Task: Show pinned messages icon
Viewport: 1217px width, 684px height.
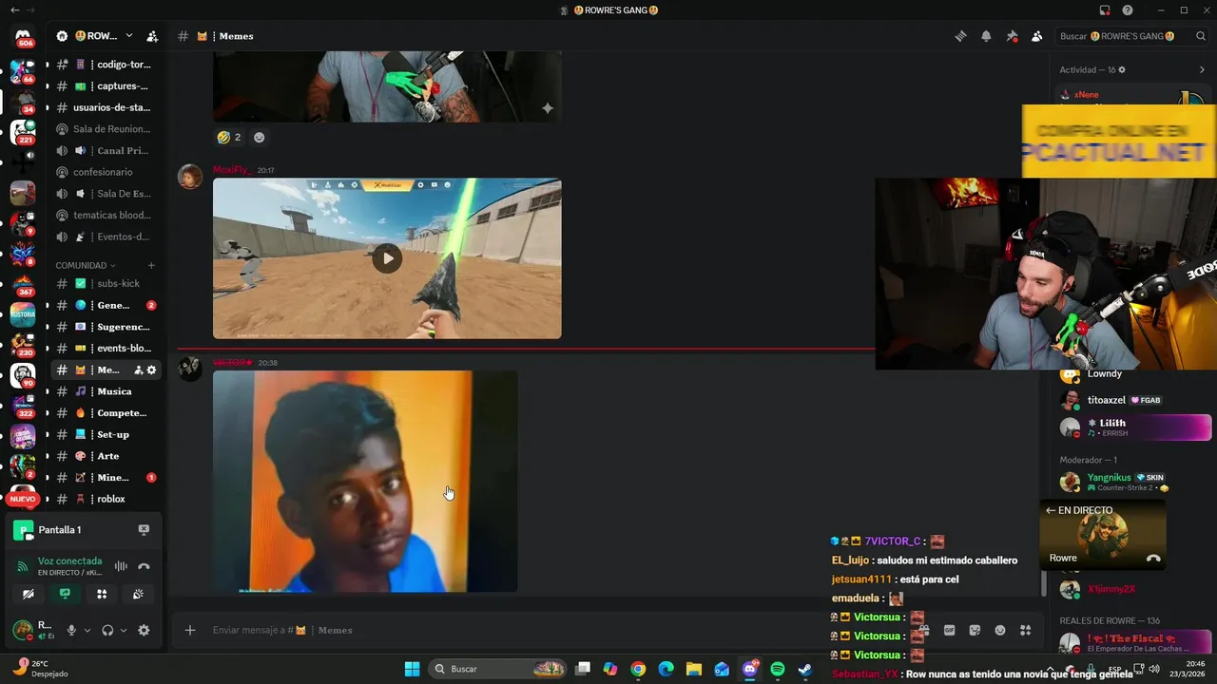Action: 1012,36
